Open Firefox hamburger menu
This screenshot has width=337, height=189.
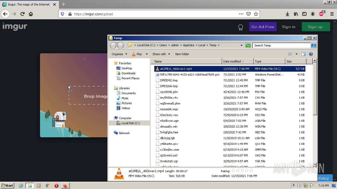point(332,14)
